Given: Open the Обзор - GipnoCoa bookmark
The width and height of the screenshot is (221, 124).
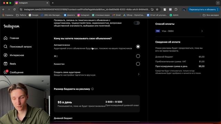Looking at the screenshot, I should click(134, 15).
